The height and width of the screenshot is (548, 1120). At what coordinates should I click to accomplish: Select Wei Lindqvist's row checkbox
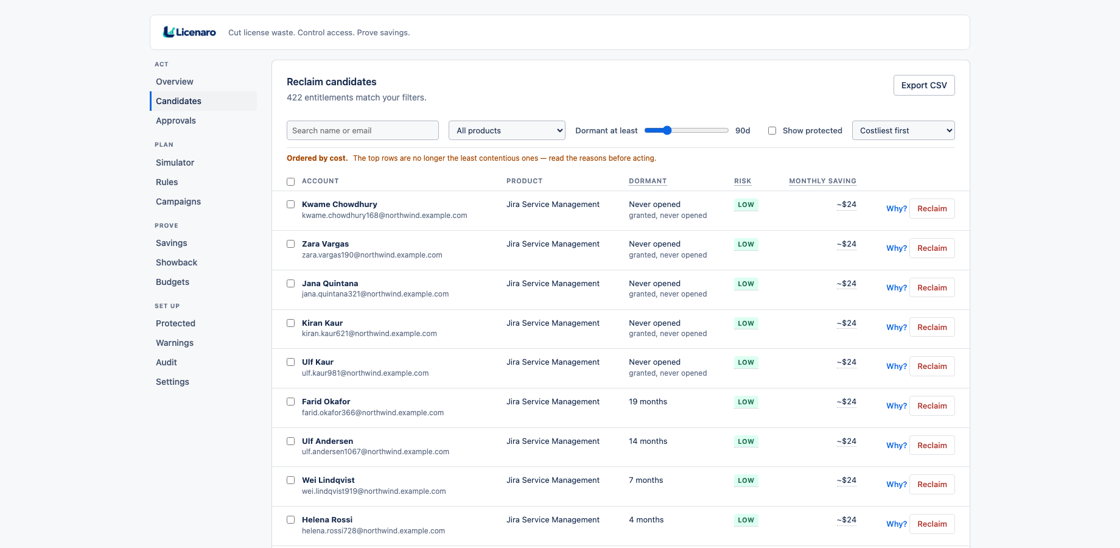pos(291,480)
